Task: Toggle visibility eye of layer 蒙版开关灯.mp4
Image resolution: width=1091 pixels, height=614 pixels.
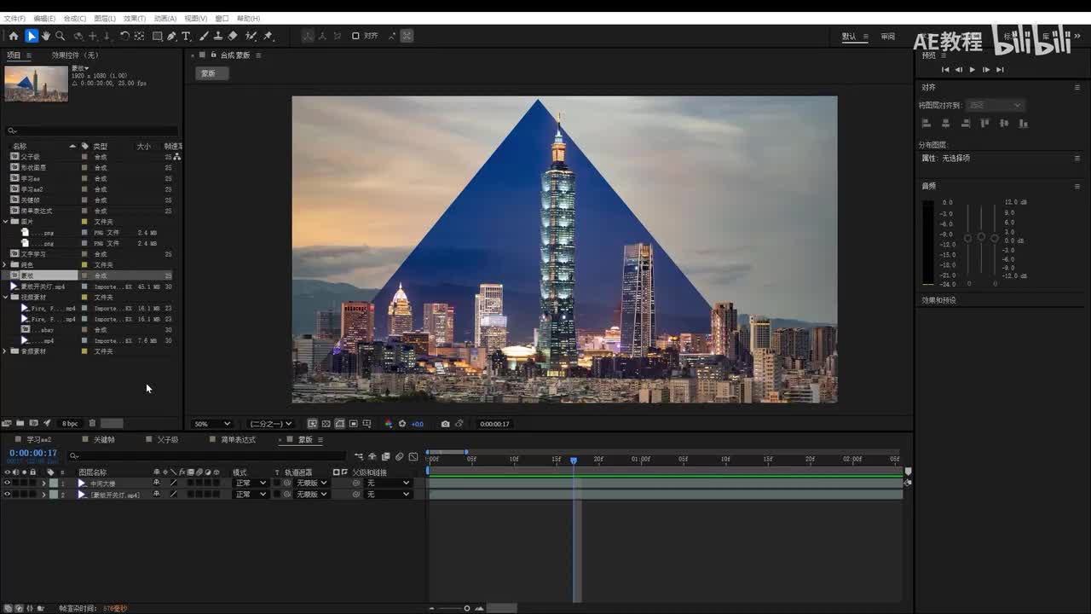Action: 7,495
